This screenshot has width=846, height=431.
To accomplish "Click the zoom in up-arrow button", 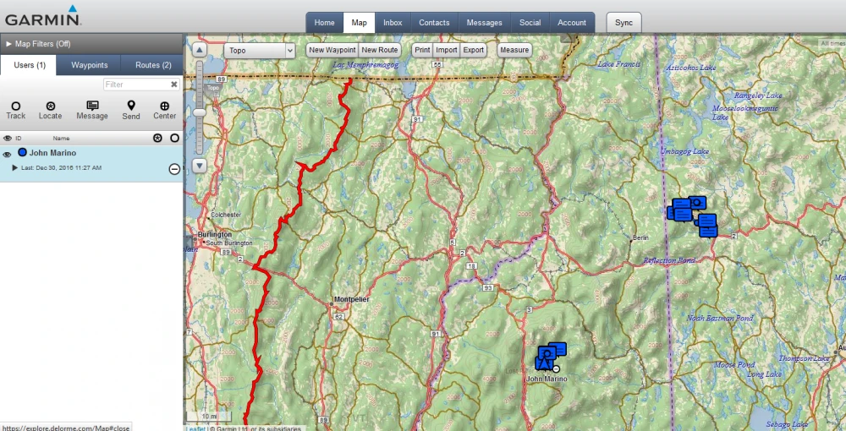I will 199,50.
